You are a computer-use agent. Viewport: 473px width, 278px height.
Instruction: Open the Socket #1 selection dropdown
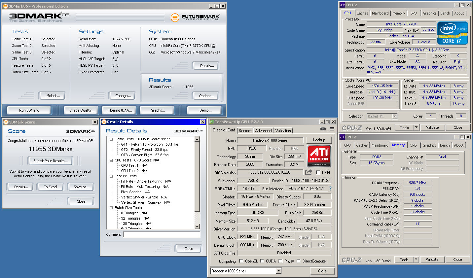point(394,116)
